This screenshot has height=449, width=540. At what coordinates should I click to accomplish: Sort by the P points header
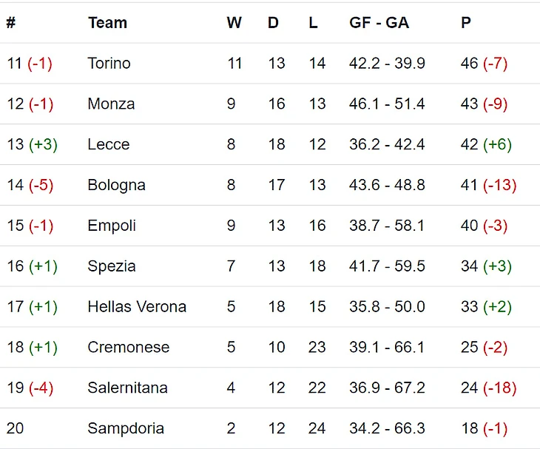click(x=465, y=23)
